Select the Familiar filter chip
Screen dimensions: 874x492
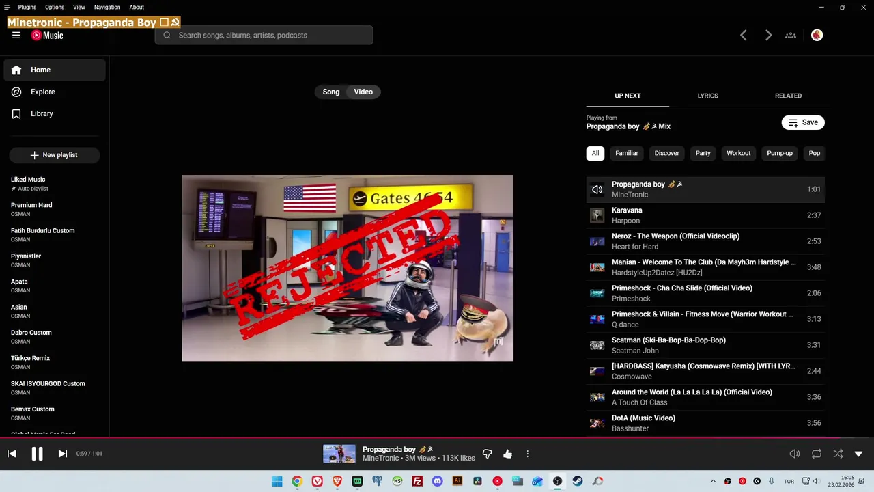[627, 153]
